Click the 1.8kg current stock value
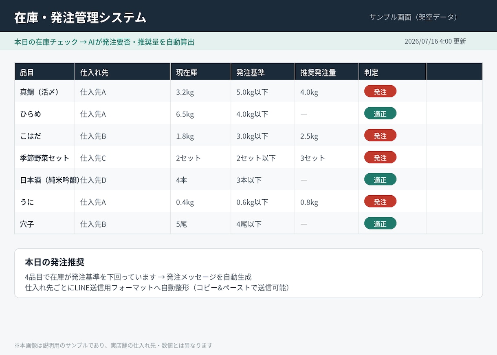Image resolution: width=497 pixels, height=355 pixels. 185,136
